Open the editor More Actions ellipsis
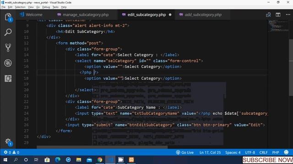Image resolution: width=293 pixels, height=164 pixels. point(288,15)
